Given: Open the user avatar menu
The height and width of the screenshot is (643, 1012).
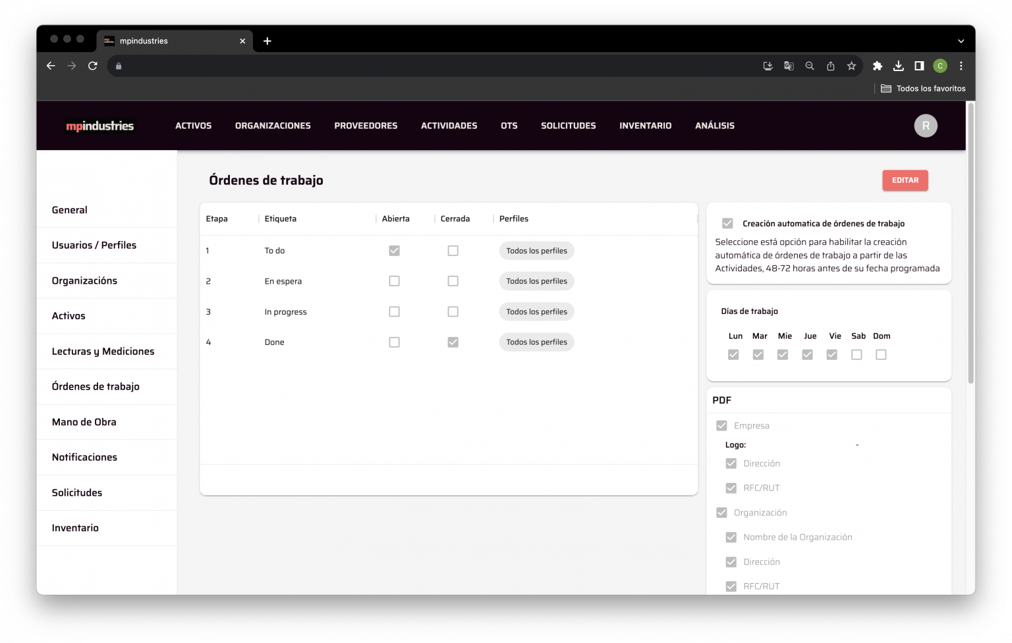Looking at the screenshot, I should coord(926,126).
